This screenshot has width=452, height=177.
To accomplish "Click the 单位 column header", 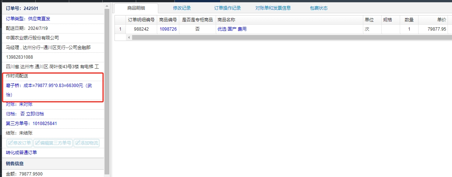I will coord(372,20).
